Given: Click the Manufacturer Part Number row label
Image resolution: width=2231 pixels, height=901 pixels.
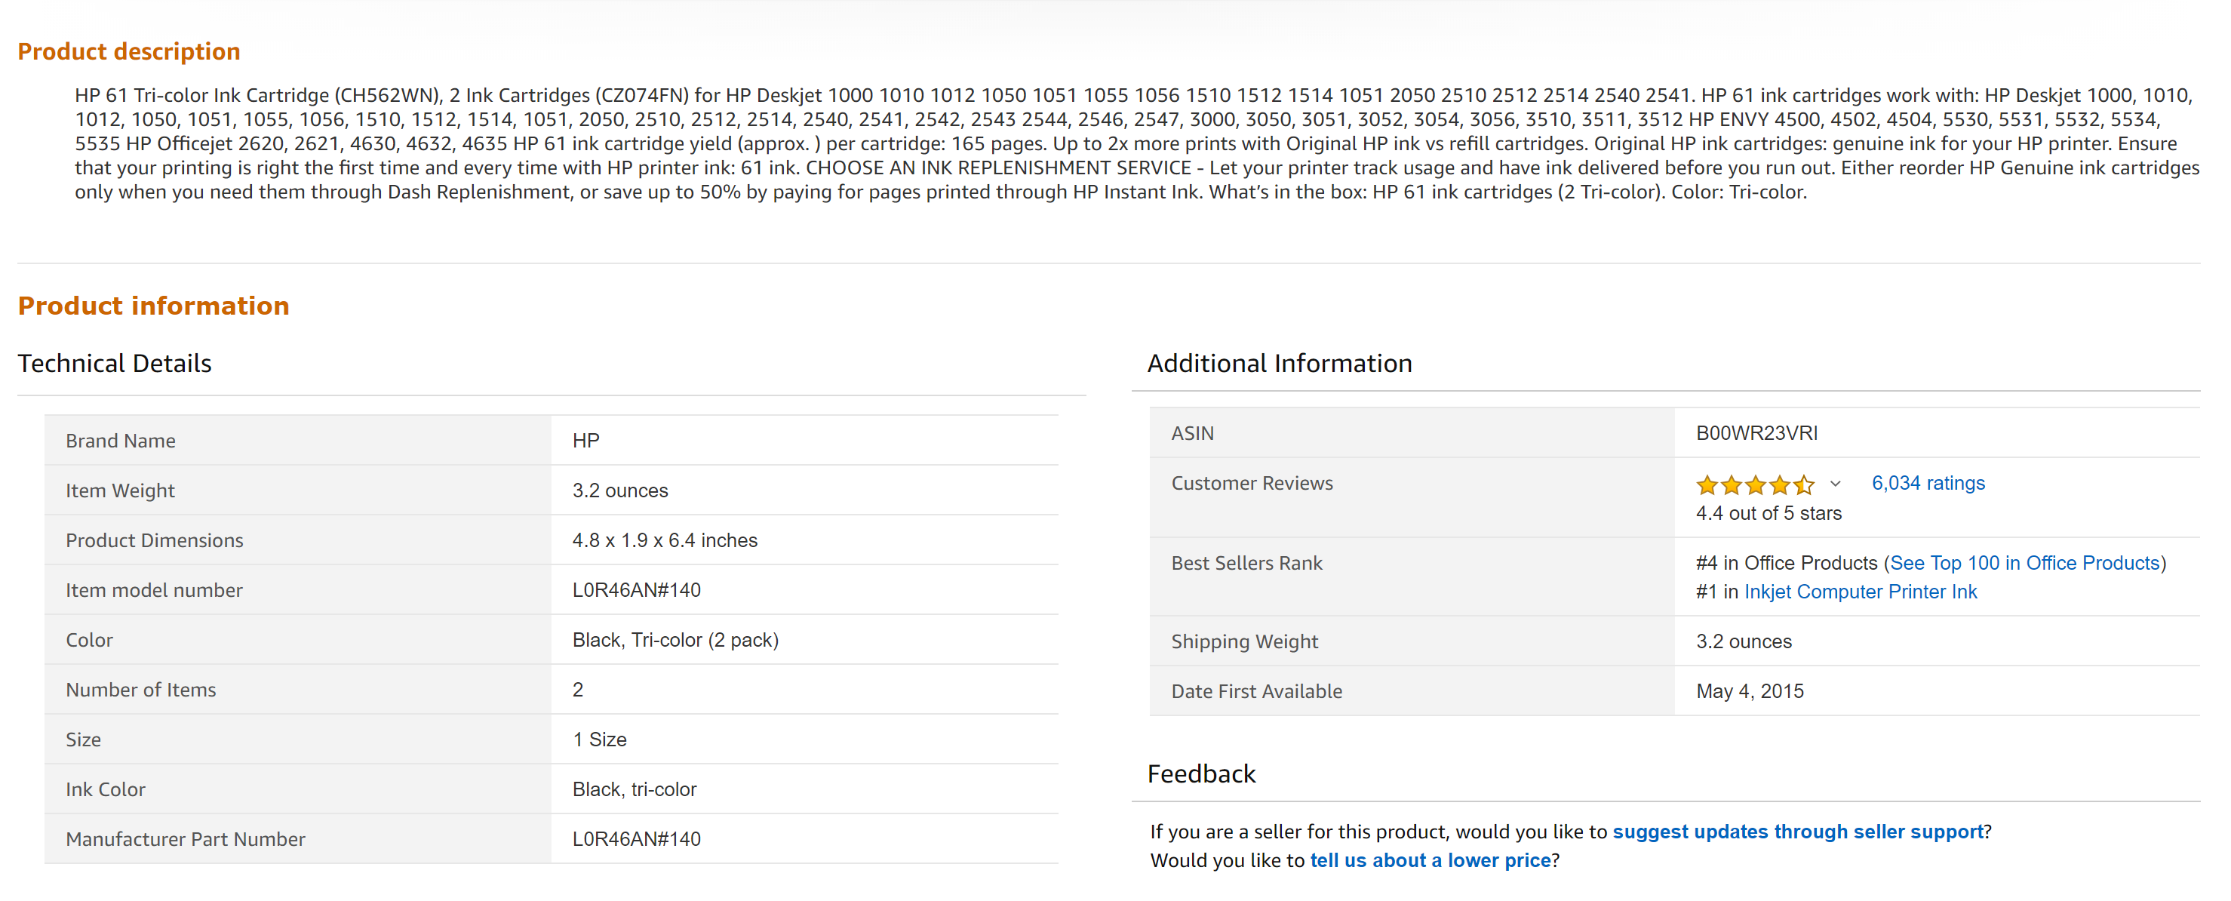Looking at the screenshot, I should tap(186, 838).
